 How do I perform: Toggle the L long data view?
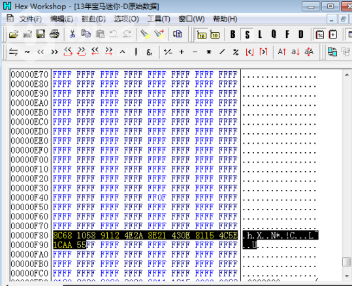pyautogui.click(x=260, y=35)
